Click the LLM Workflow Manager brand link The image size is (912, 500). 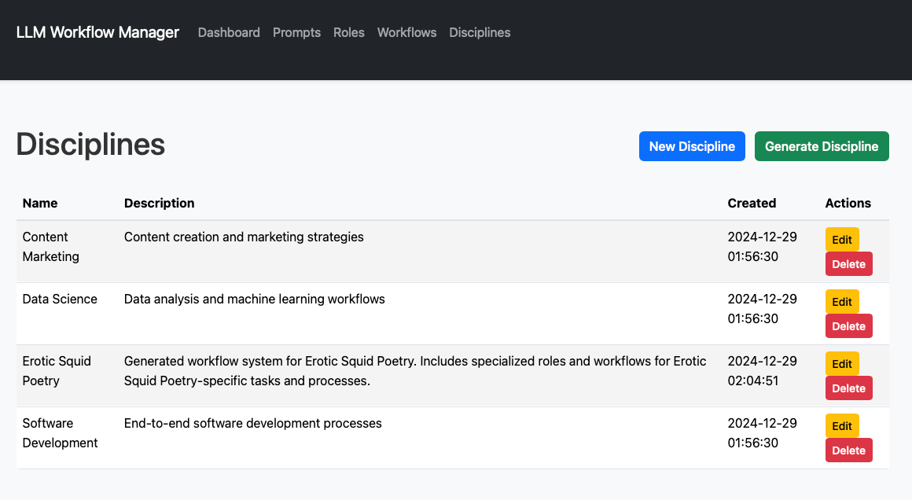pyautogui.click(x=97, y=32)
